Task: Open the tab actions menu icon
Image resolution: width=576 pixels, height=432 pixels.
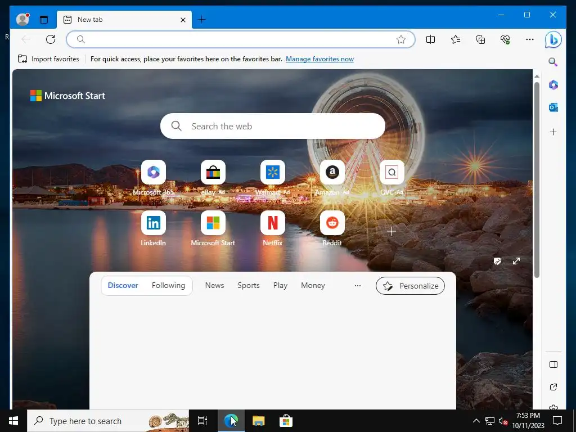Action: tap(44, 20)
